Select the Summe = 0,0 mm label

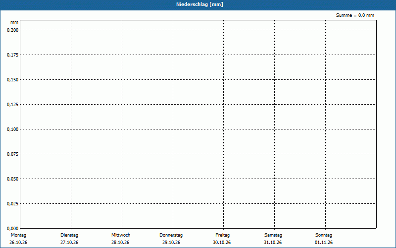(355, 15)
